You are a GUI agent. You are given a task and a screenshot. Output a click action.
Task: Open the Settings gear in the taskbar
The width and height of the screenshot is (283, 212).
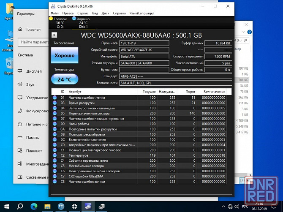tap(74, 206)
